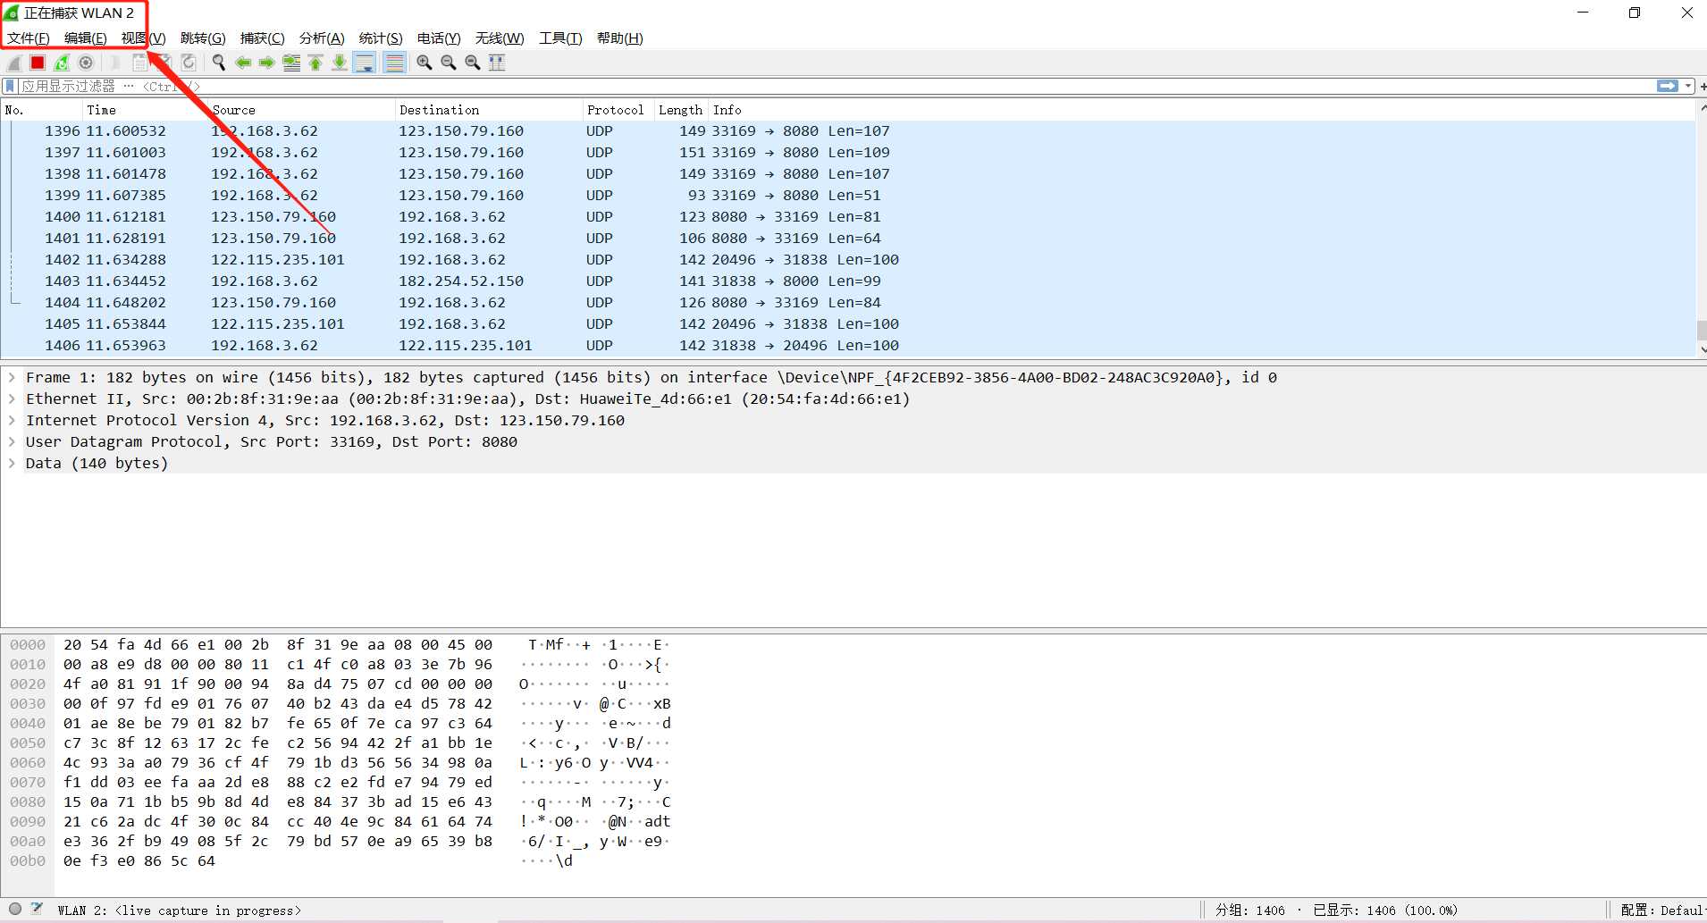The image size is (1707, 923).
Task: Stop the running packet capture
Action: pos(38,63)
